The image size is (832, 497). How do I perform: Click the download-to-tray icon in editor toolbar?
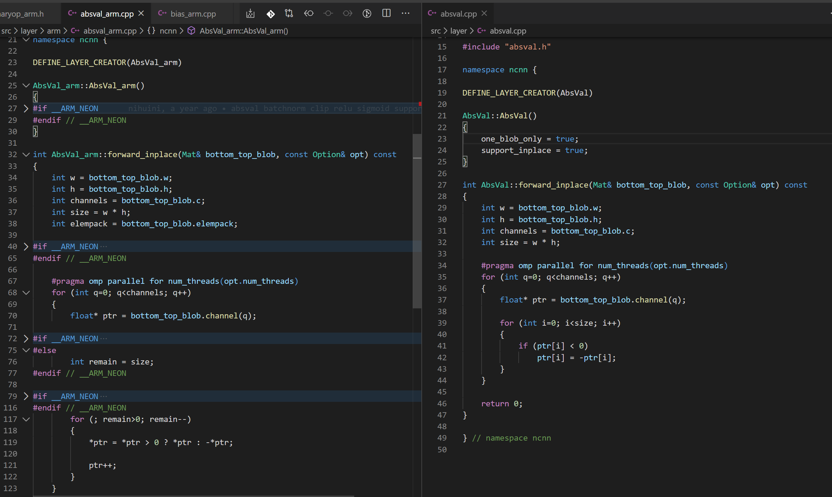[x=250, y=14]
